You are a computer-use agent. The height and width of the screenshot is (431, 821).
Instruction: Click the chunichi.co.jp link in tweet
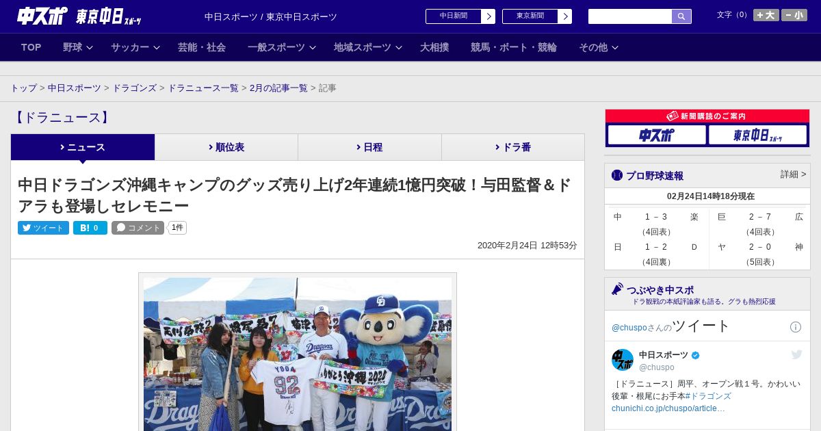[668, 408]
